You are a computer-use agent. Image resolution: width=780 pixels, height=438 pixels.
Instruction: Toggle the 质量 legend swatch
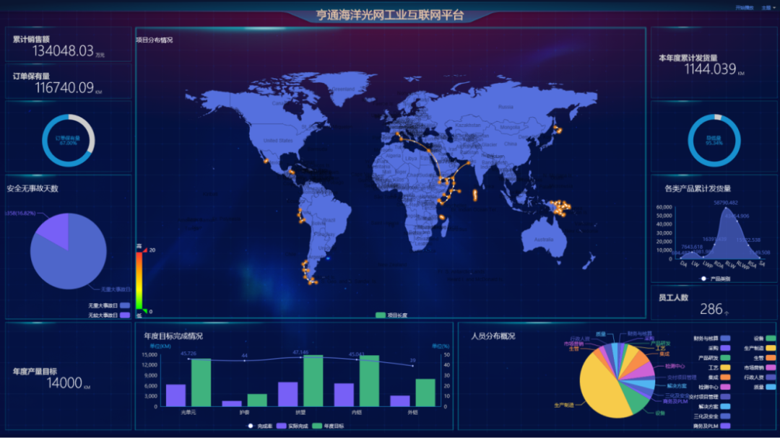(770, 387)
